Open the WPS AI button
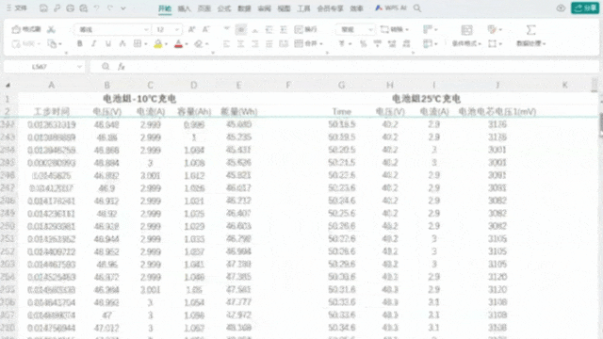The width and height of the screenshot is (603, 339). pyautogui.click(x=391, y=8)
